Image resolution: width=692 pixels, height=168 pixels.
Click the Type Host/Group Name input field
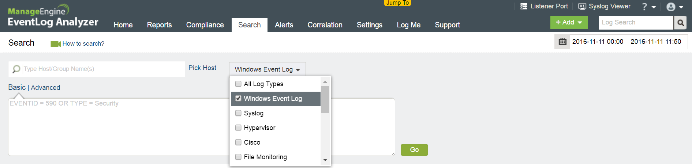click(x=97, y=69)
